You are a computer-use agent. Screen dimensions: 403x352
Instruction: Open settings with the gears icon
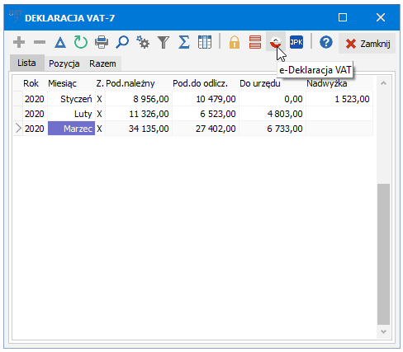143,42
